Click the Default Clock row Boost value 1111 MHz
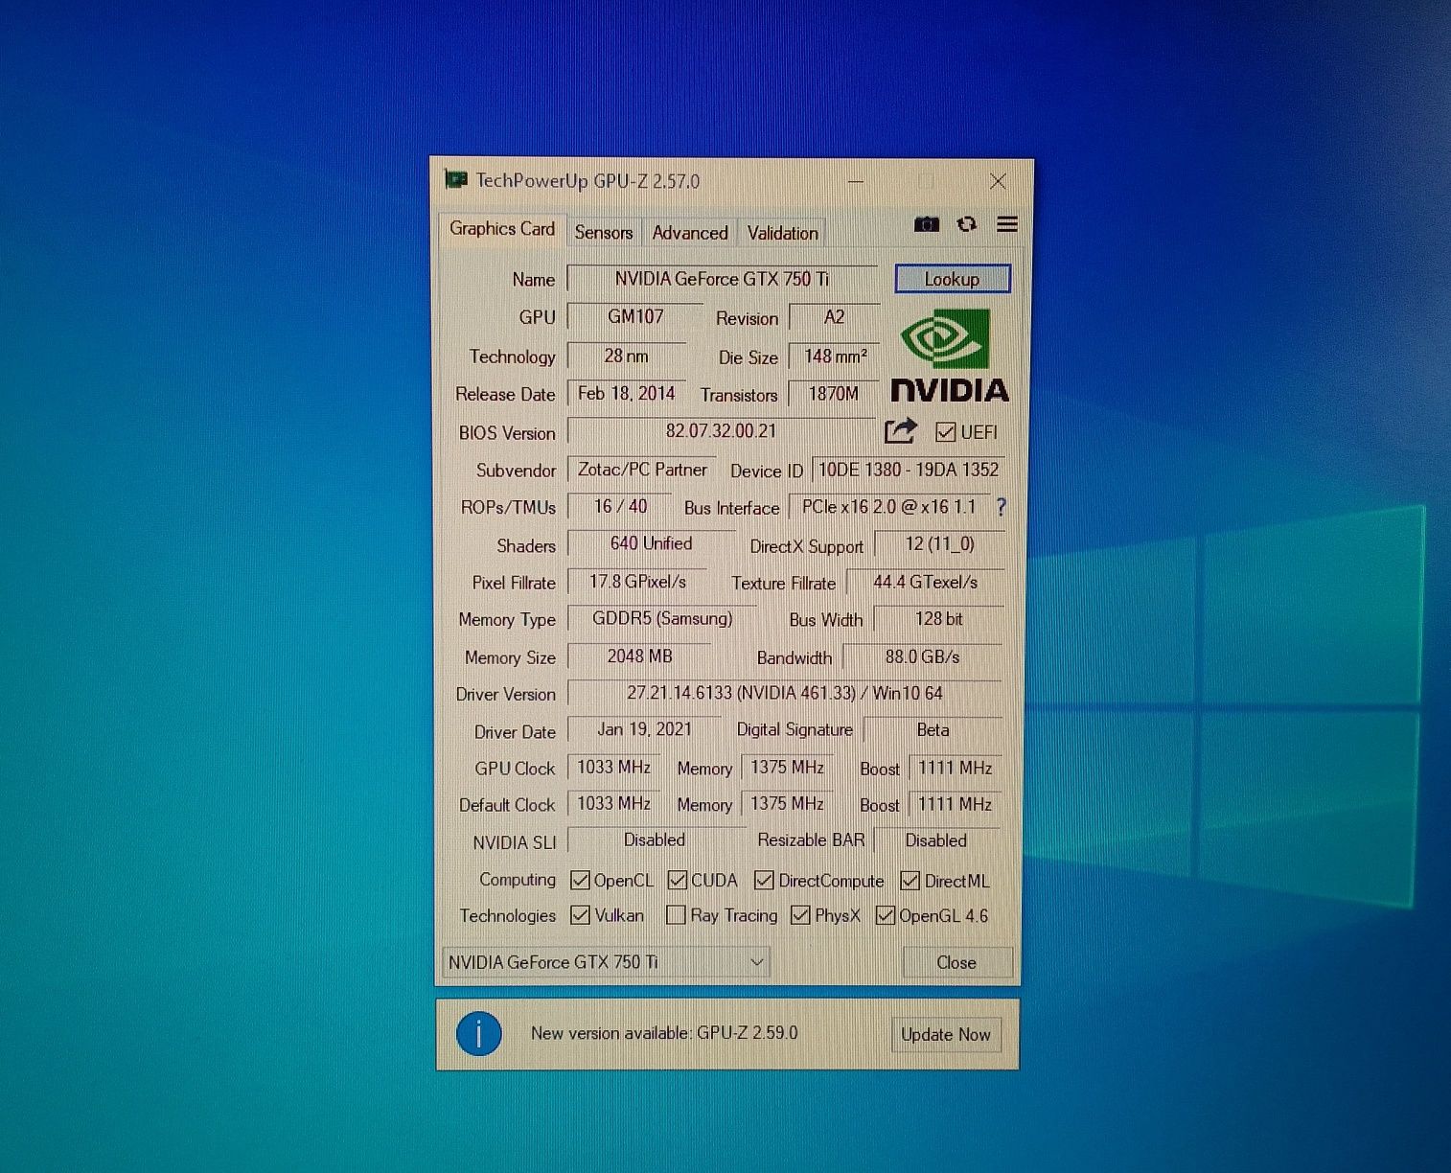The height and width of the screenshot is (1173, 1451). pos(955,804)
